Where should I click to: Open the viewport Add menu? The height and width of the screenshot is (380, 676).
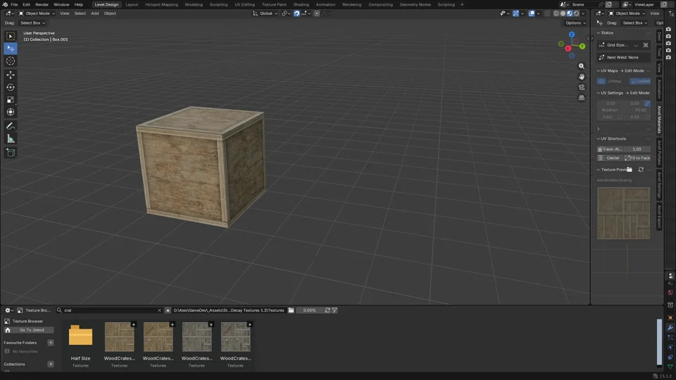click(x=95, y=13)
